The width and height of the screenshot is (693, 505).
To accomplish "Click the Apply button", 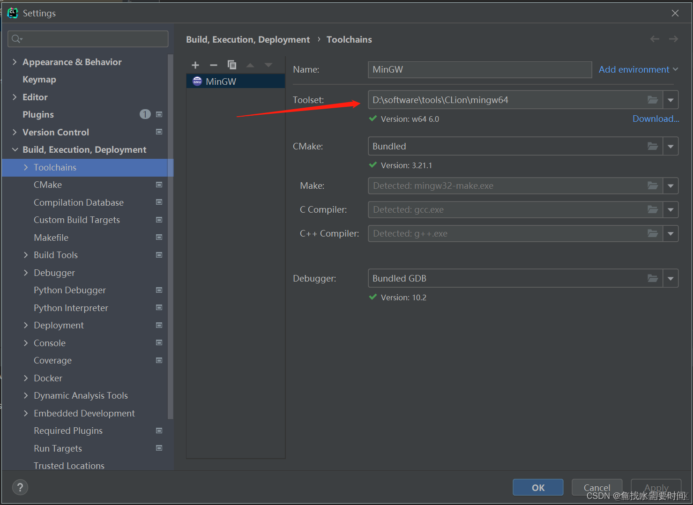I will 656,487.
